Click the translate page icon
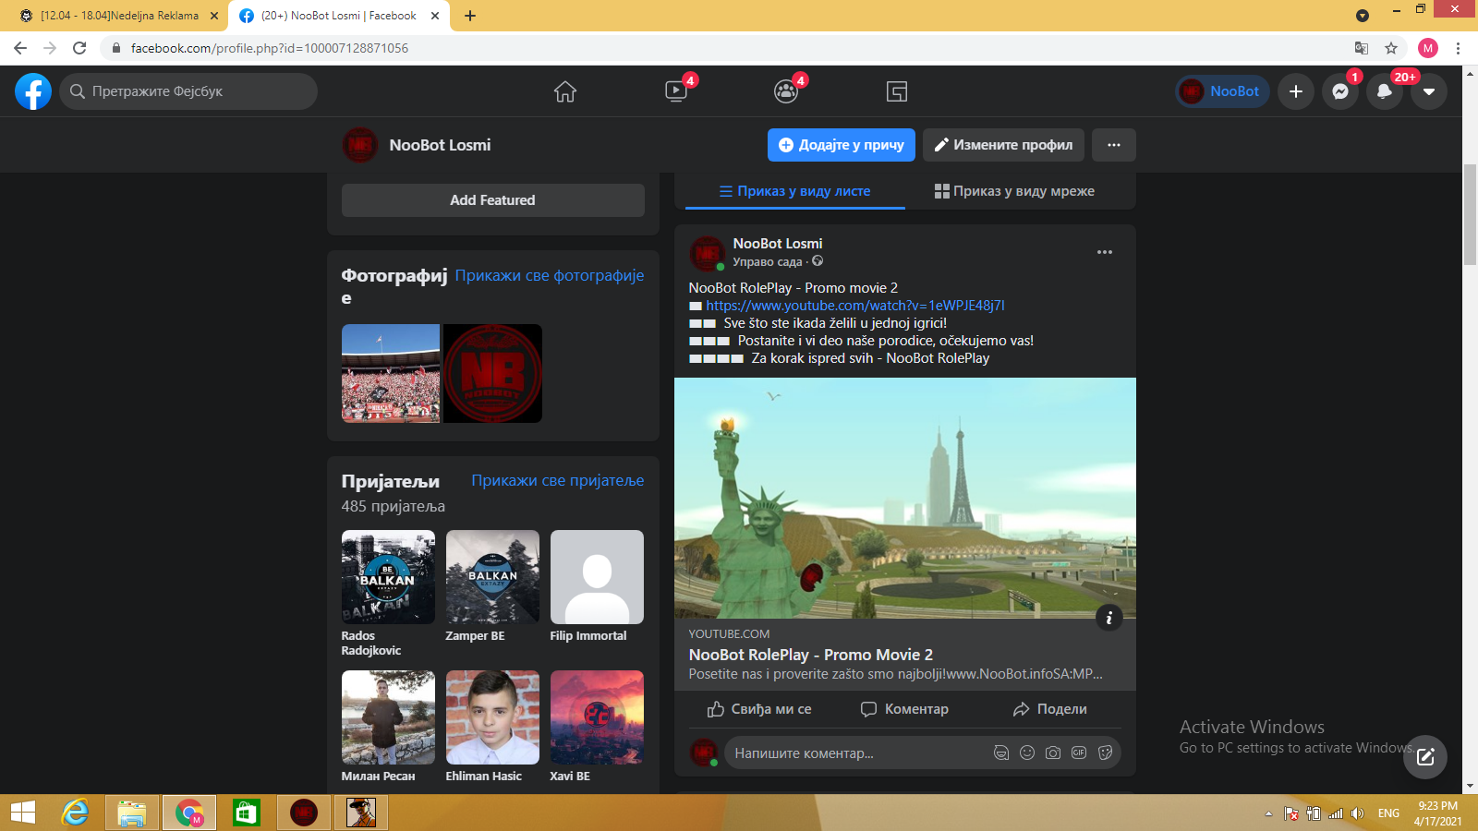 click(1361, 48)
